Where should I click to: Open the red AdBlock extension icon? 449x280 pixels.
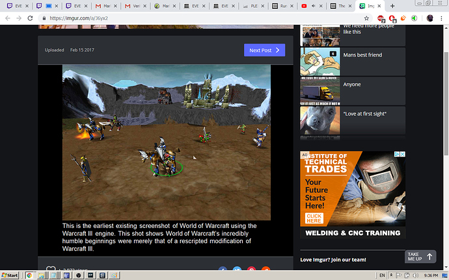click(381, 19)
